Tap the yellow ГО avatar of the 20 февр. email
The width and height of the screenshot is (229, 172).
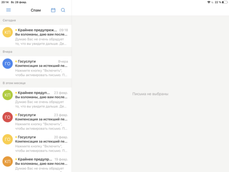7,139
